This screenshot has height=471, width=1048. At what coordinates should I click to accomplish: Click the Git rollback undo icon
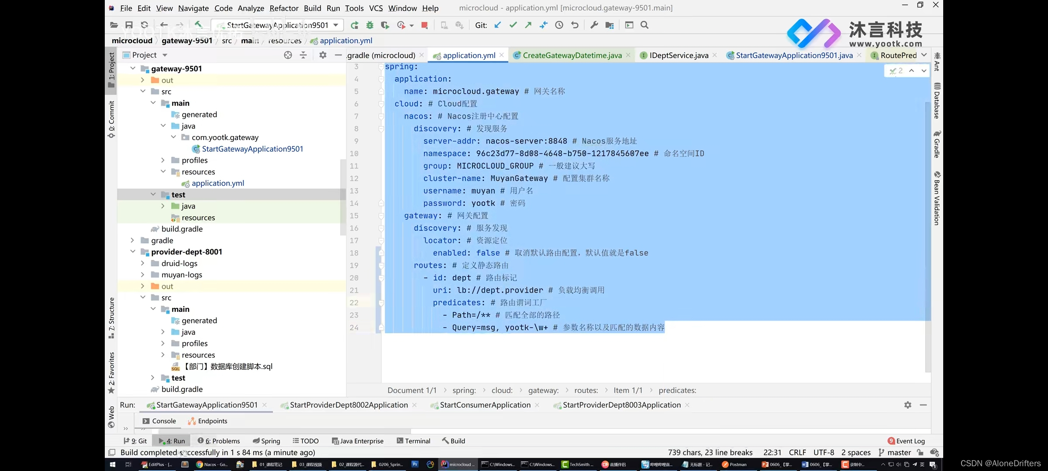[575, 25]
